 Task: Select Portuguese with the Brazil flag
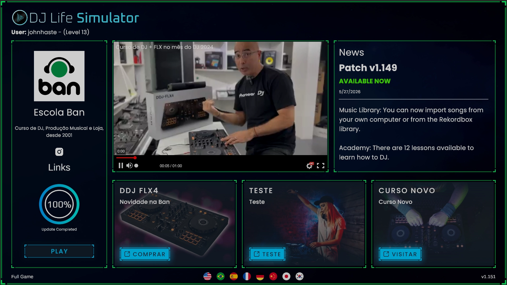coord(221,276)
